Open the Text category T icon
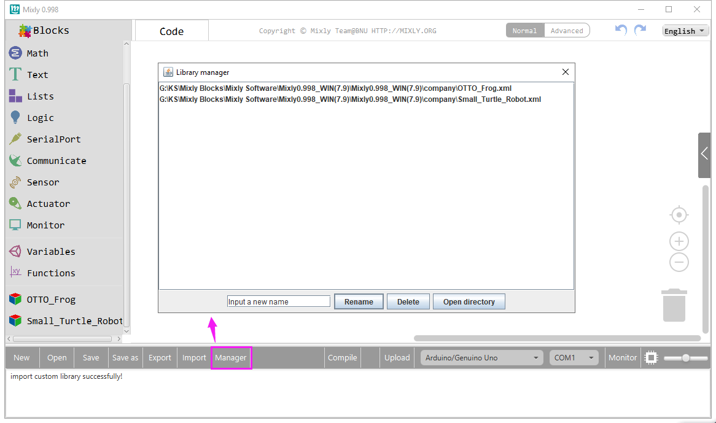The height and width of the screenshot is (423, 716). tap(15, 74)
